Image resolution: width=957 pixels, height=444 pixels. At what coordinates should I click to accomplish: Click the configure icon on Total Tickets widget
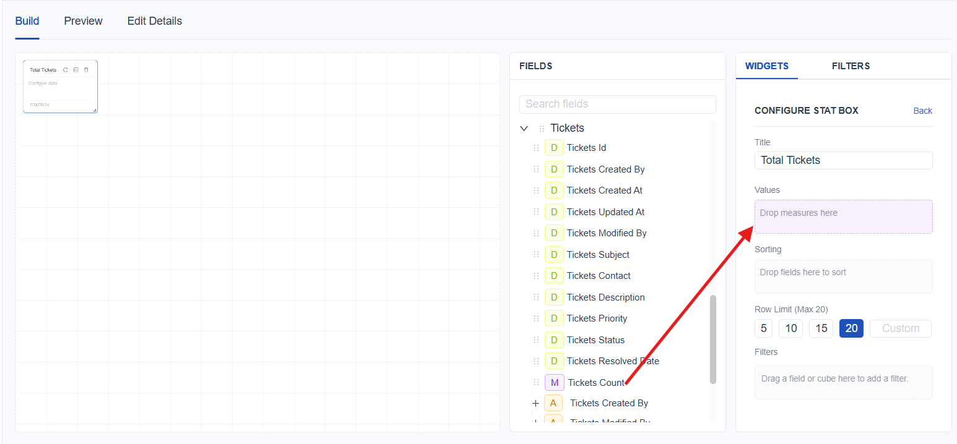(x=76, y=70)
